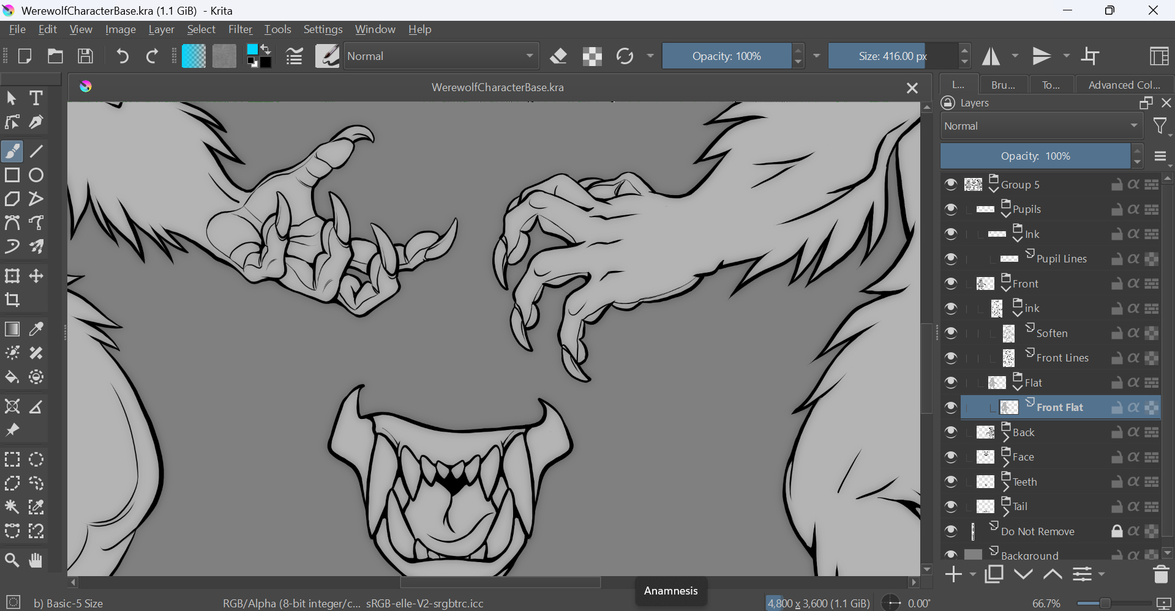Click the Move tool
This screenshot has height=611, width=1175.
36,276
